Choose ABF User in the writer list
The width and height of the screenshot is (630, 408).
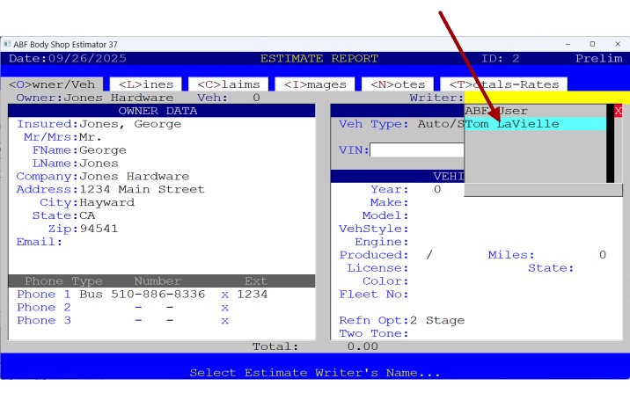(x=496, y=111)
